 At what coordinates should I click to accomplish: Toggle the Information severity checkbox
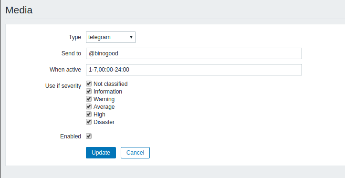click(x=89, y=91)
